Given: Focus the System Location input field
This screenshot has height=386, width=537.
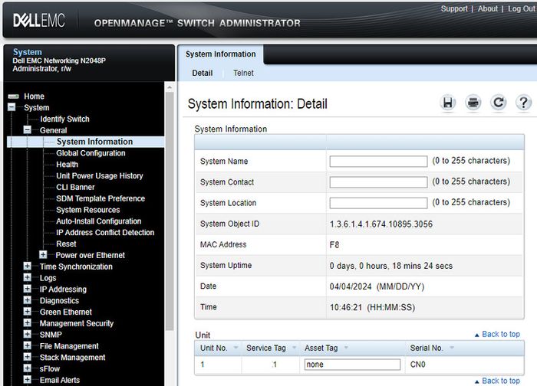Looking at the screenshot, I should pyautogui.click(x=378, y=203).
